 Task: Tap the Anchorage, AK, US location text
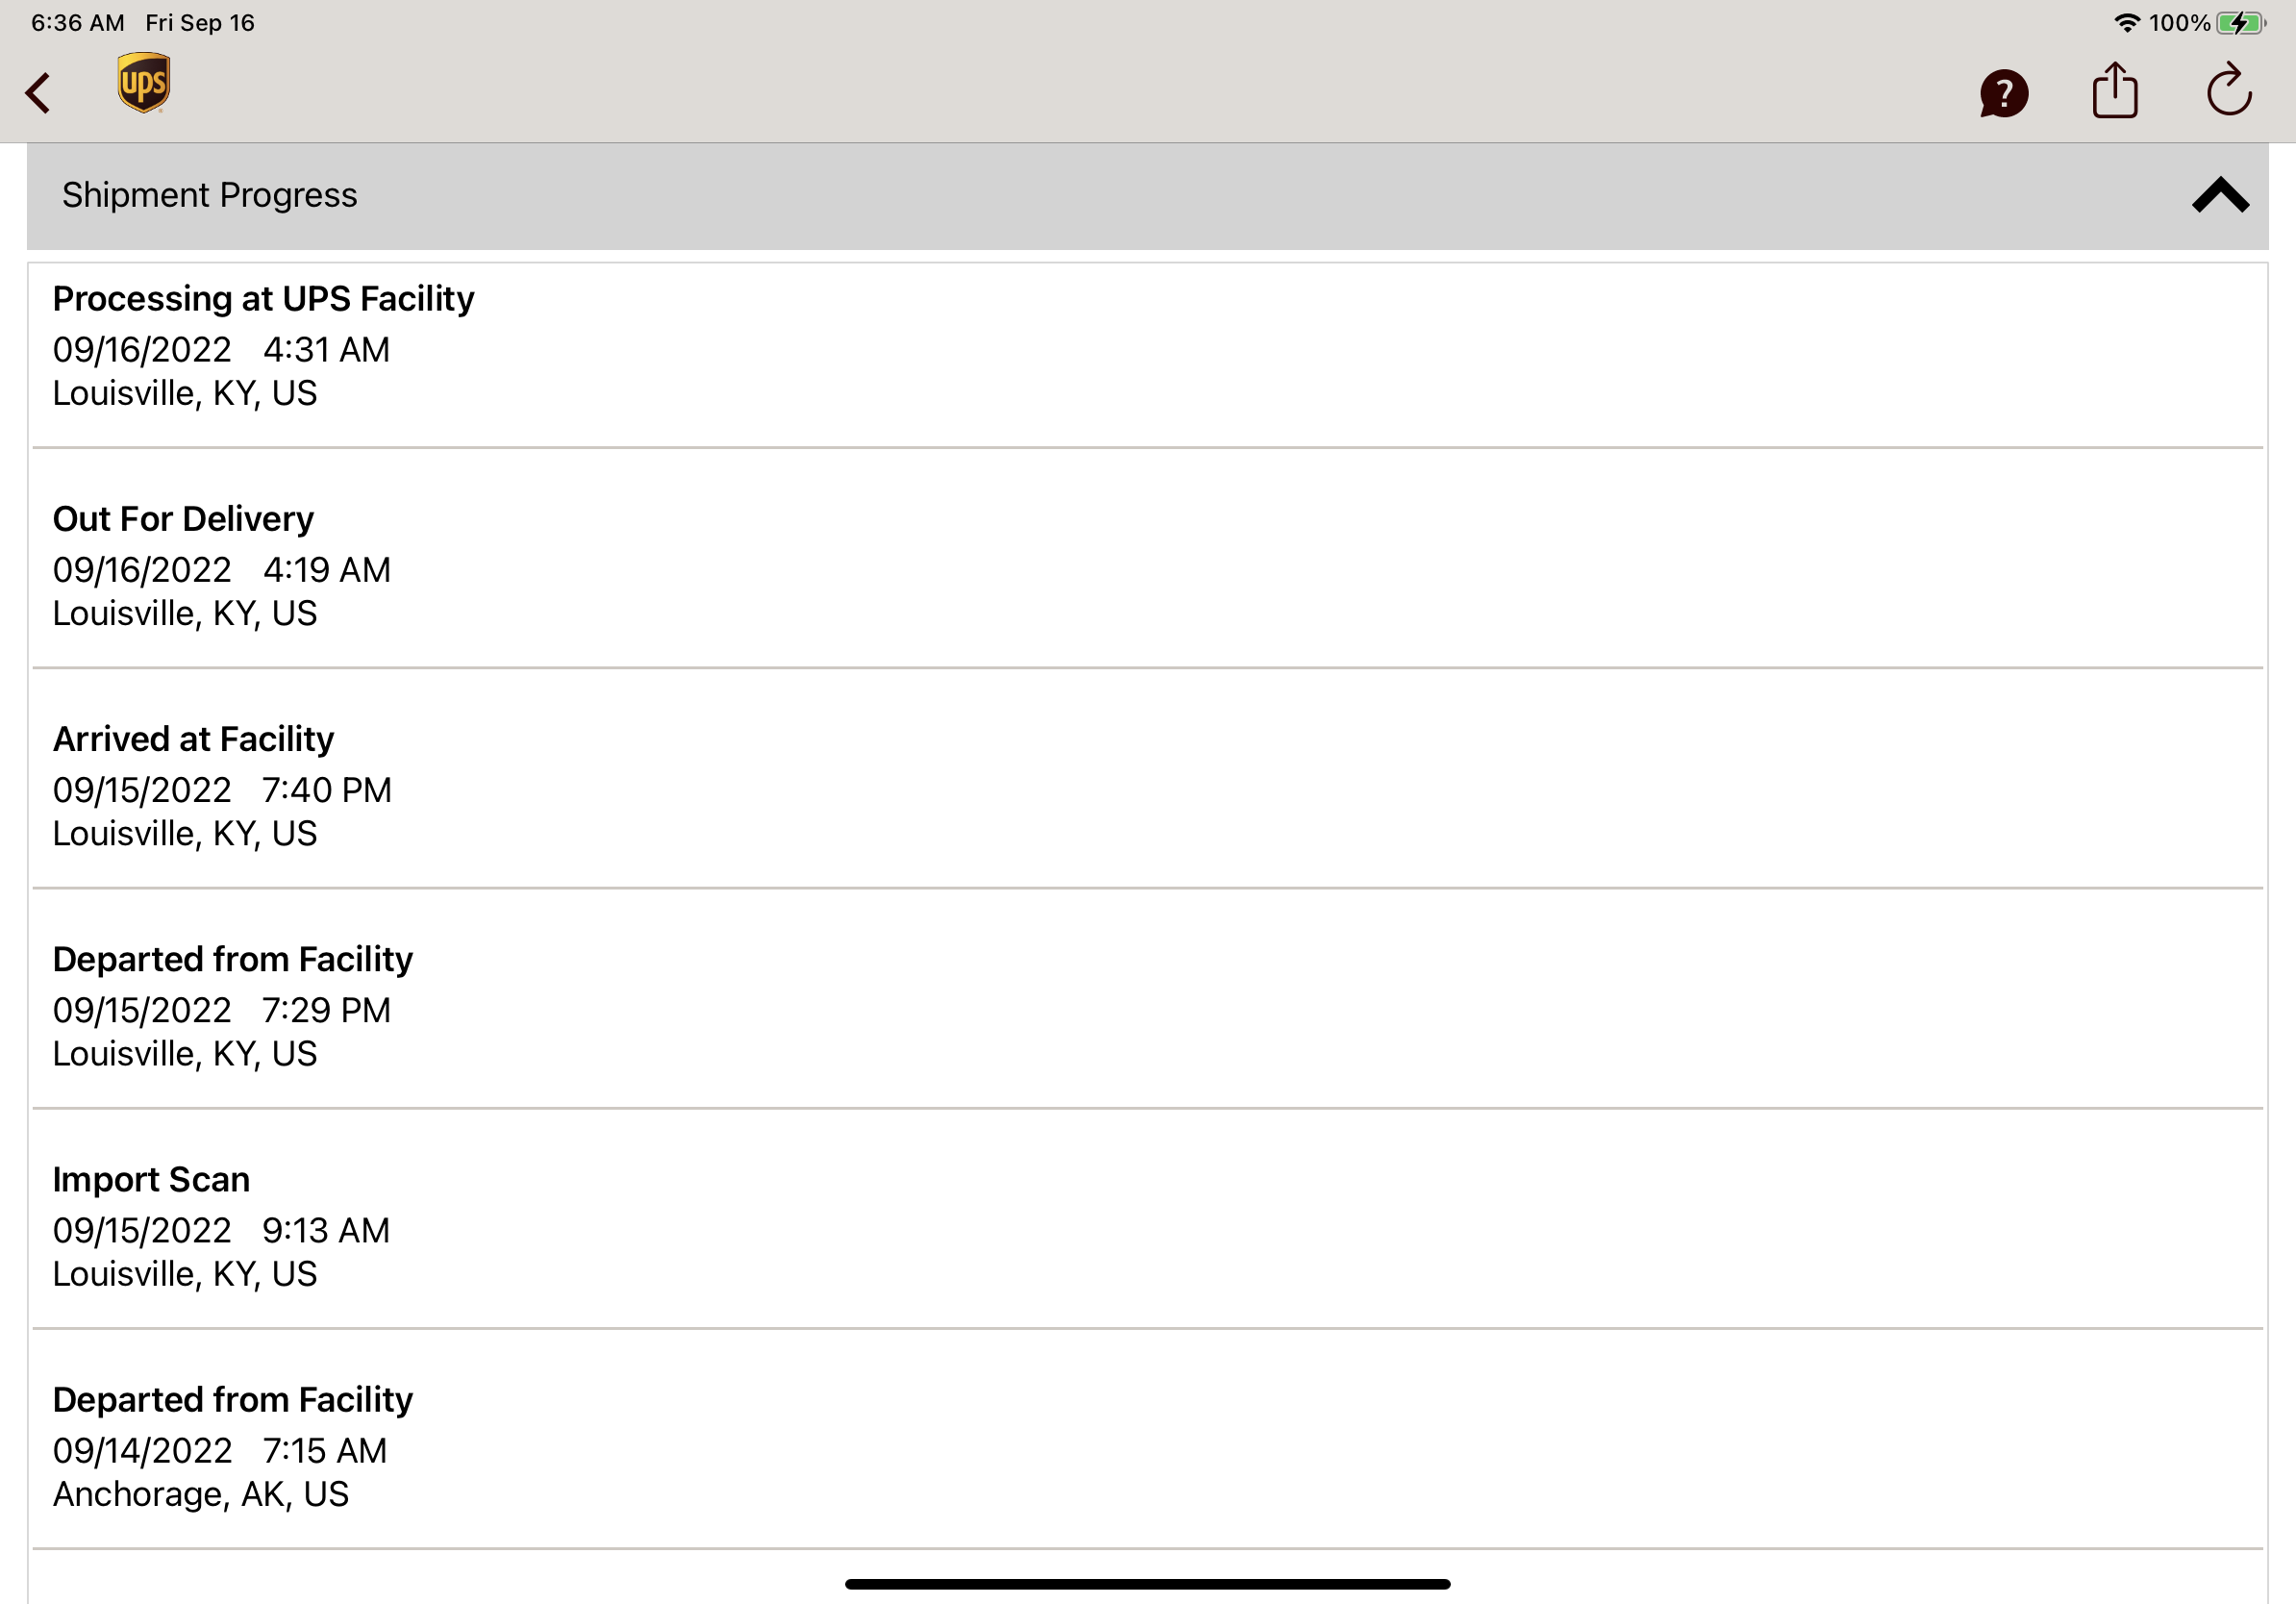click(201, 1494)
